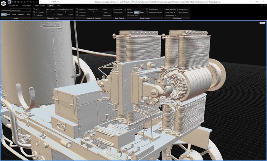Viewport: 267px width, 161px height.
Task: Enable the GCPs checkbox
Action: [34, 9]
